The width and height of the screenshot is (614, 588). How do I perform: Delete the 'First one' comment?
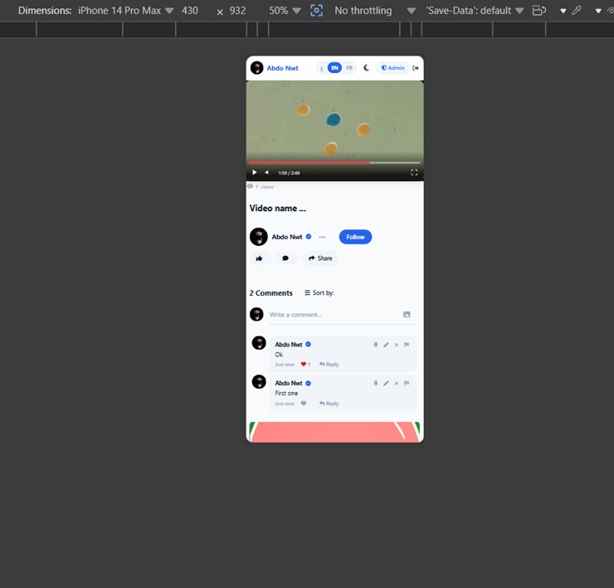click(x=397, y=384)
